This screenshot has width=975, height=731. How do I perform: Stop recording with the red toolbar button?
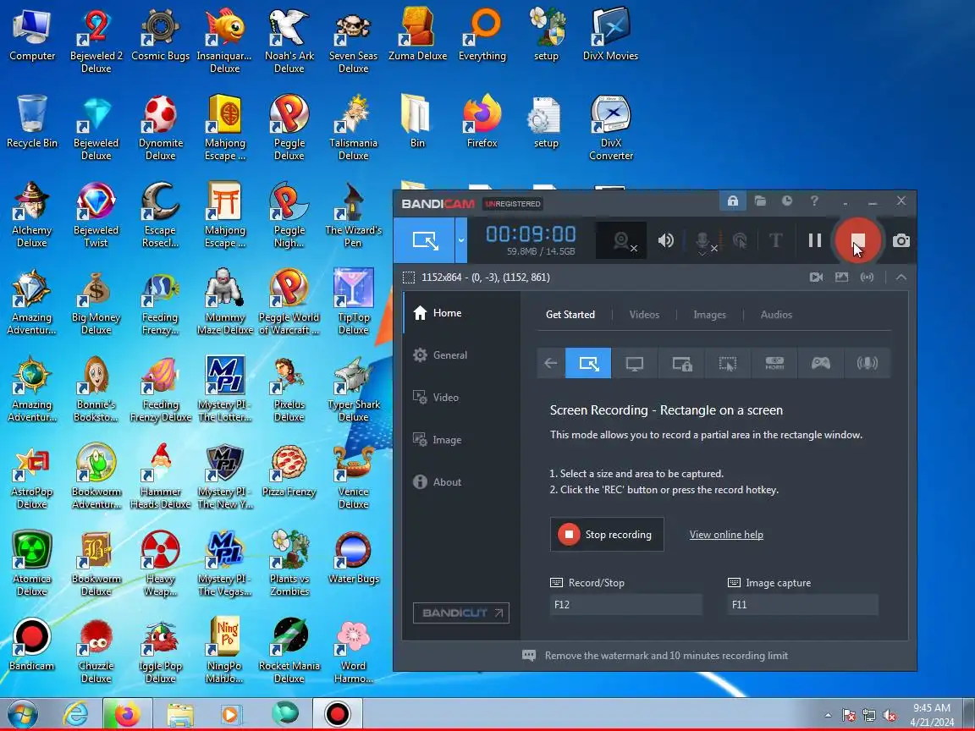point(857,240)
